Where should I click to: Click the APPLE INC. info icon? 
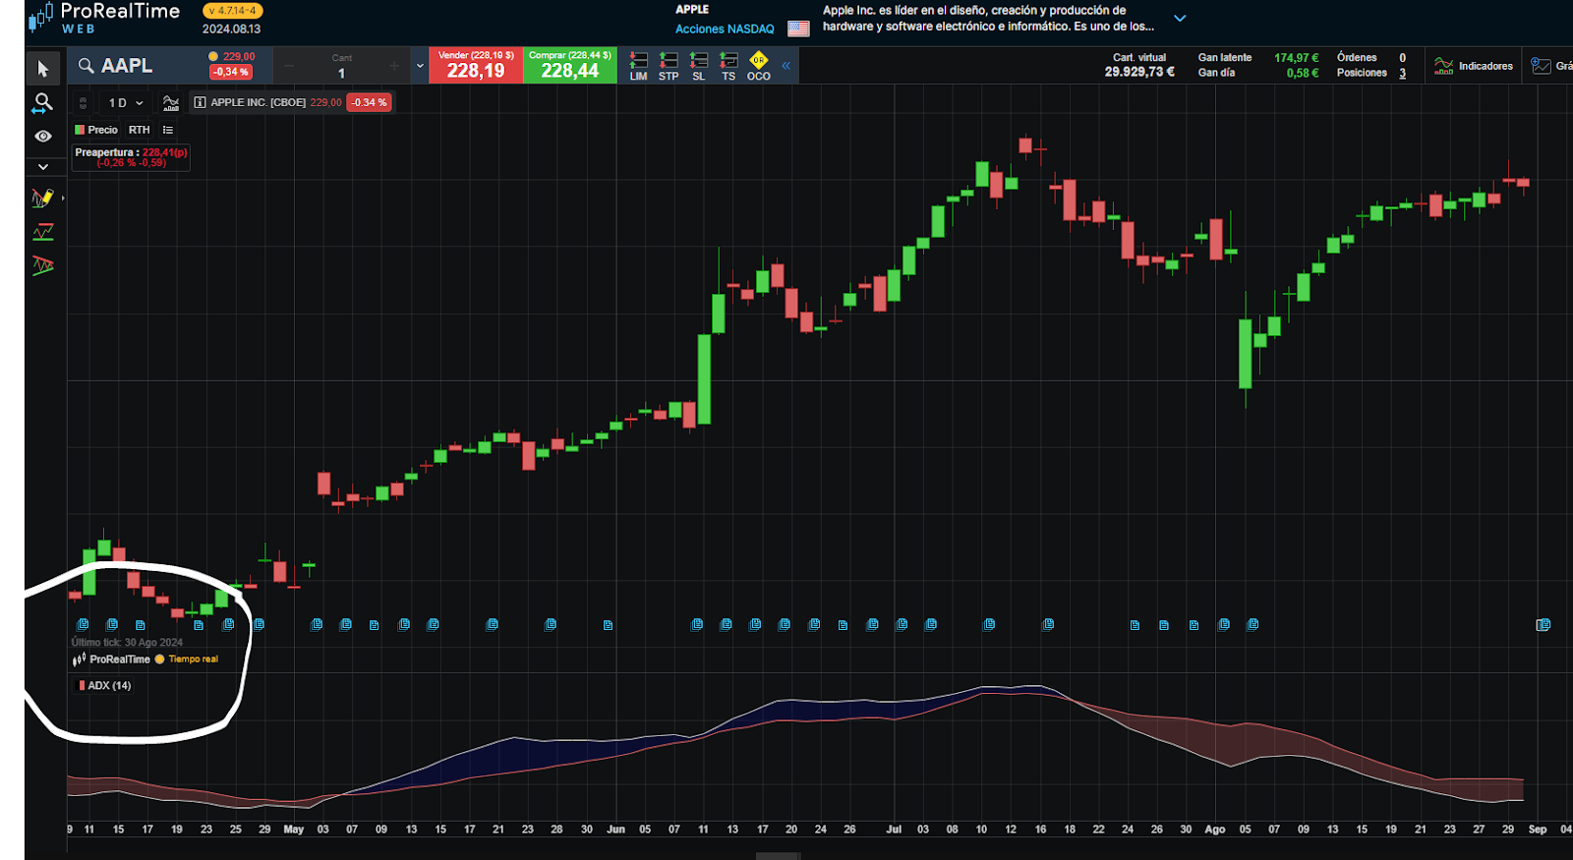click(200, 102)
